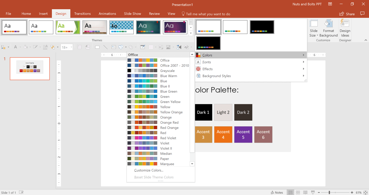The height and width of the screenshot is (195, 369).
Task: Click the lightbulb Tell me icon
Action: click(x=183, y=14)
